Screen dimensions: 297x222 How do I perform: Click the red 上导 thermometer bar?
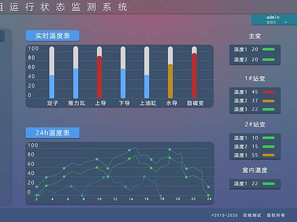coord(99,72)
